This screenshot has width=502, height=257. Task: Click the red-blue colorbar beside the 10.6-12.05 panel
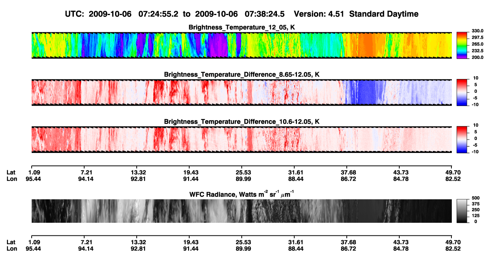462,139
